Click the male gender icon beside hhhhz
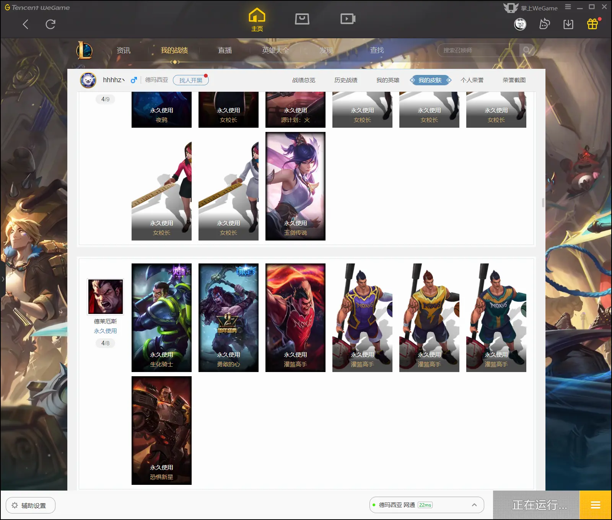 [133, 80]
